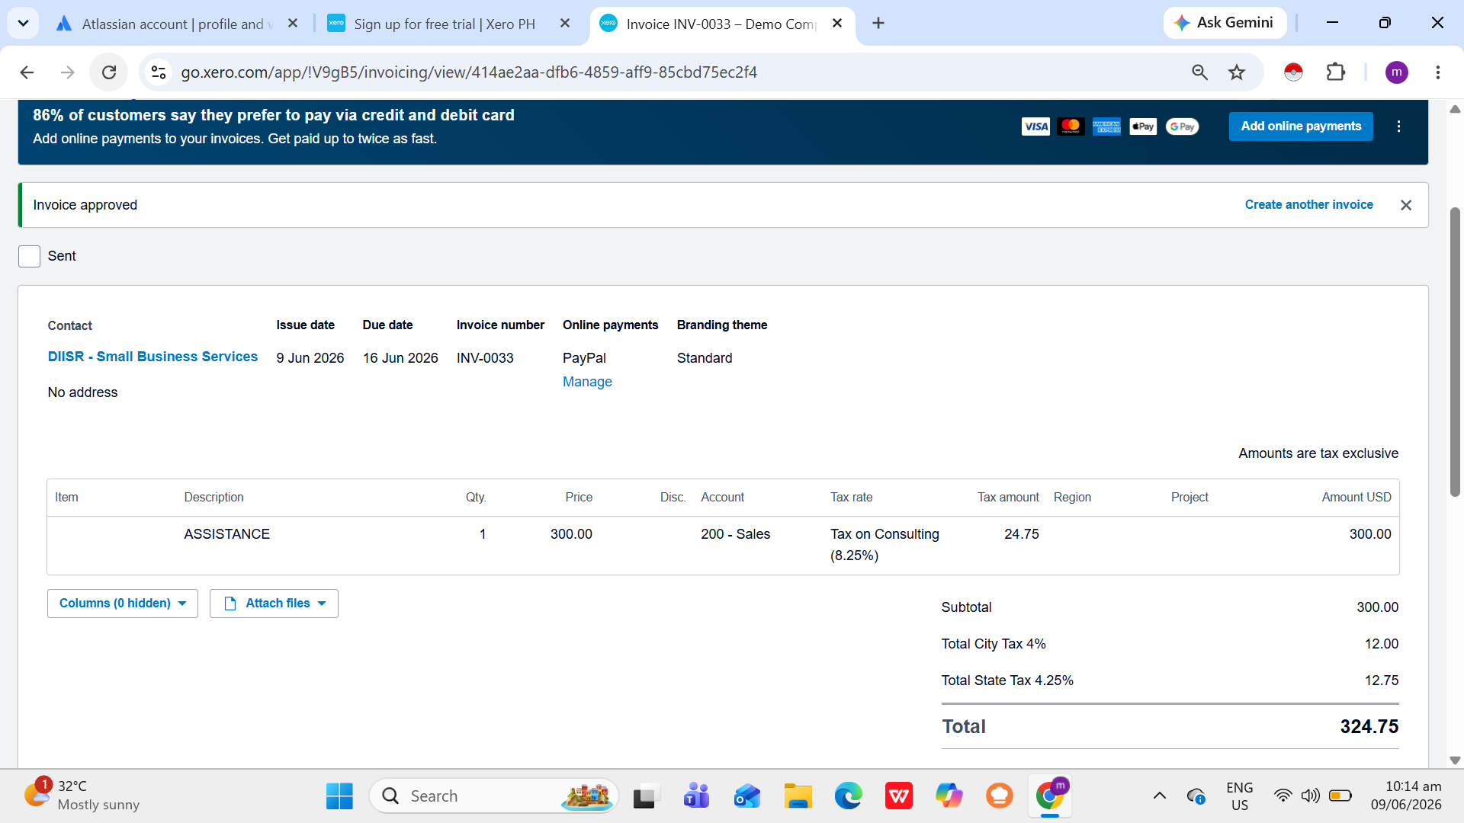Open Microsoft Teams from taskbar
Screen dimensions: 1464x823
696,796
